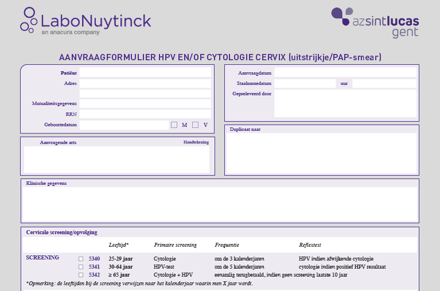Click the Staalnamedatum field
This screenshot has height=291, width=440.
(305, 83)
